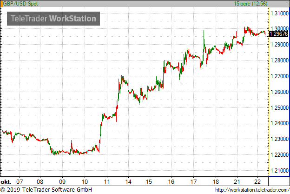Click the 1,29000 price axis label

(x=279, y=45)
